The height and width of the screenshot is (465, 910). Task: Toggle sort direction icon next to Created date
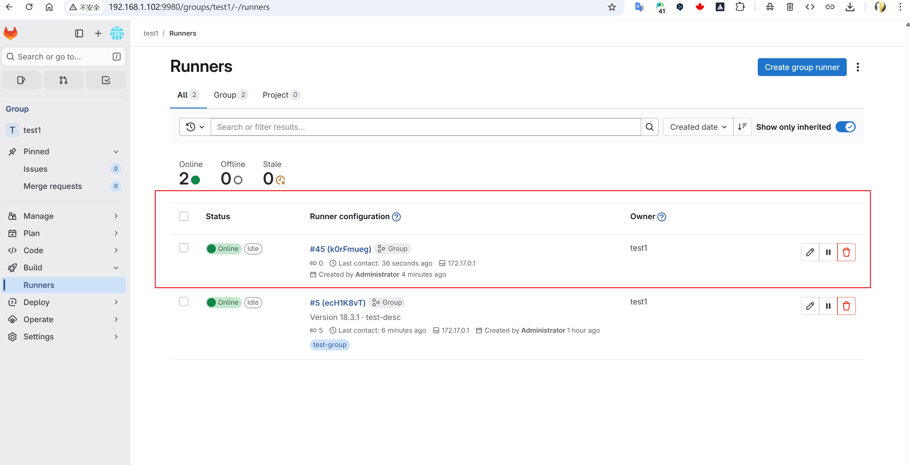point(742,127)
